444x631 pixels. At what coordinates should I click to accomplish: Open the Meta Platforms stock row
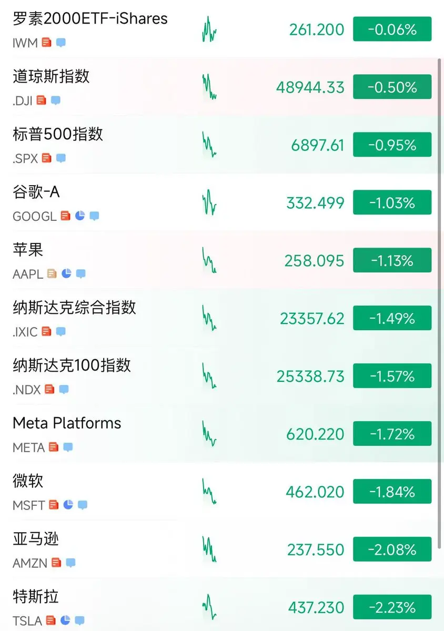tap(222, 434)
